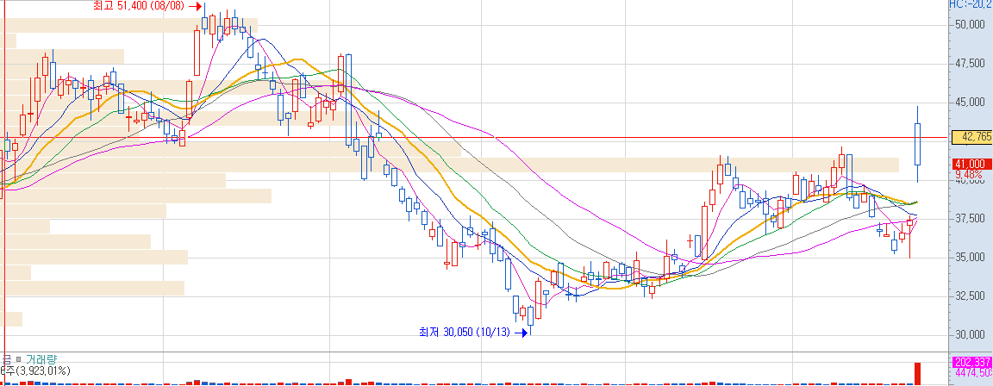Click the 최고 51,400 (08/08) high annotation

click(x=137, y=7)
